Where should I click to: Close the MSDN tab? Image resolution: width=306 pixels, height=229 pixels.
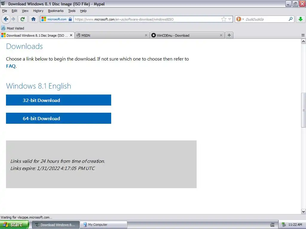(x=146, y=35)
